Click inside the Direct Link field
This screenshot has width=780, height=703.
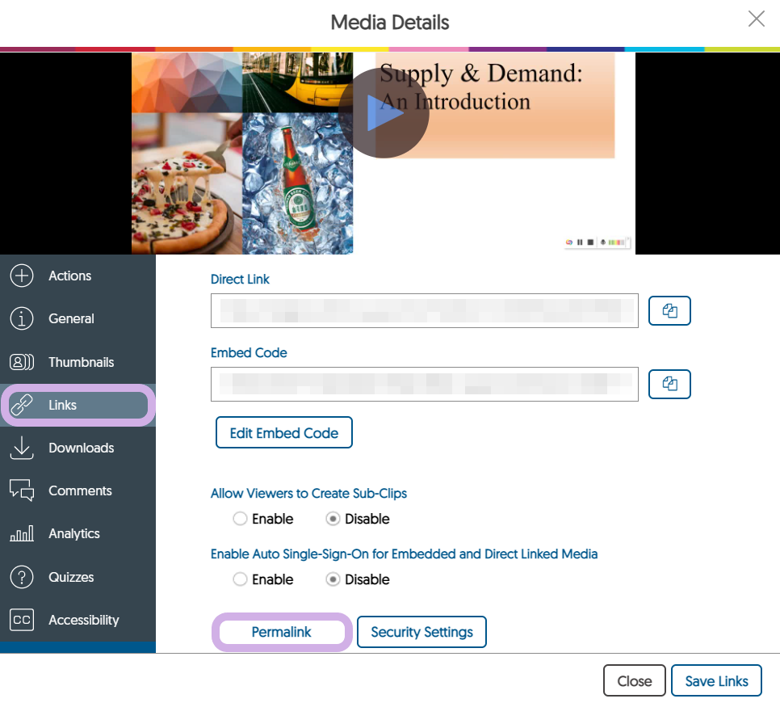424,311
